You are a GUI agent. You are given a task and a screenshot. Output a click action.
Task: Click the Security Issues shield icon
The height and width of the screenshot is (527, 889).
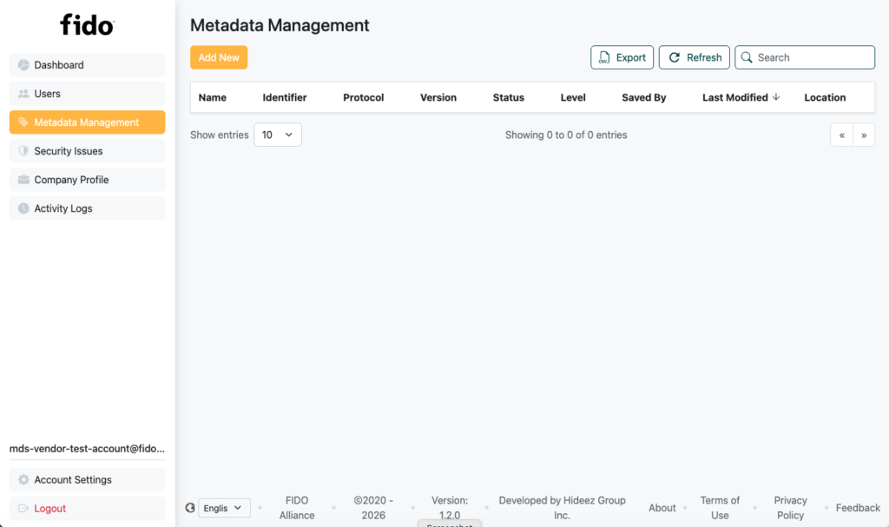tap(23, 151)
